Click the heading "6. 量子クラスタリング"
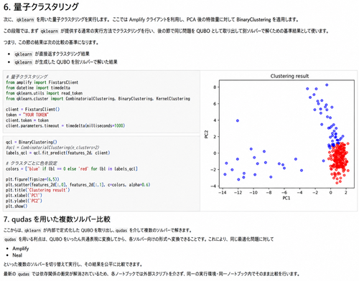 click(x=41, y=6)
